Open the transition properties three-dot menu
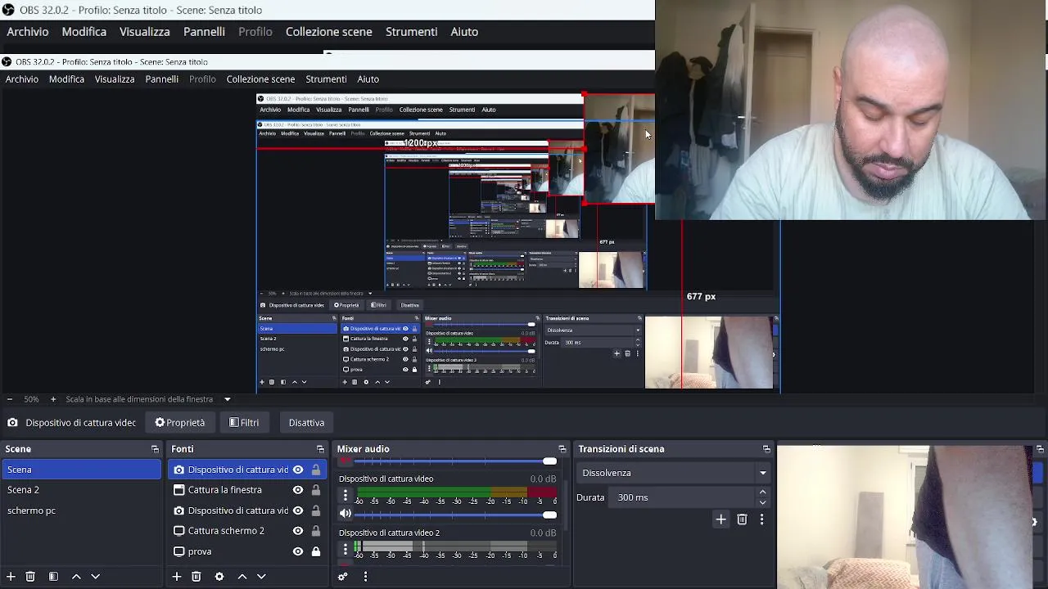This screenshot has height=589, width=1048. (761, 519)
